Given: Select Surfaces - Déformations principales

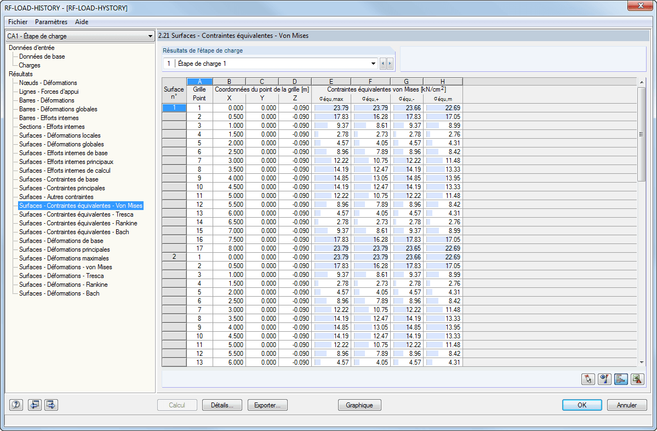Looking at the screenshot, I should 65,249.
